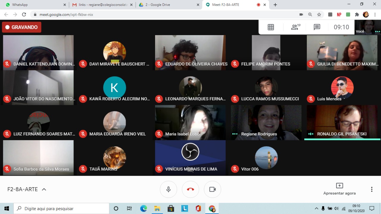Image resolution: width=381 pixels, height=214 pixels.
Task: Click the GRAVANDO recording indicator
Action: coord(22,27)
